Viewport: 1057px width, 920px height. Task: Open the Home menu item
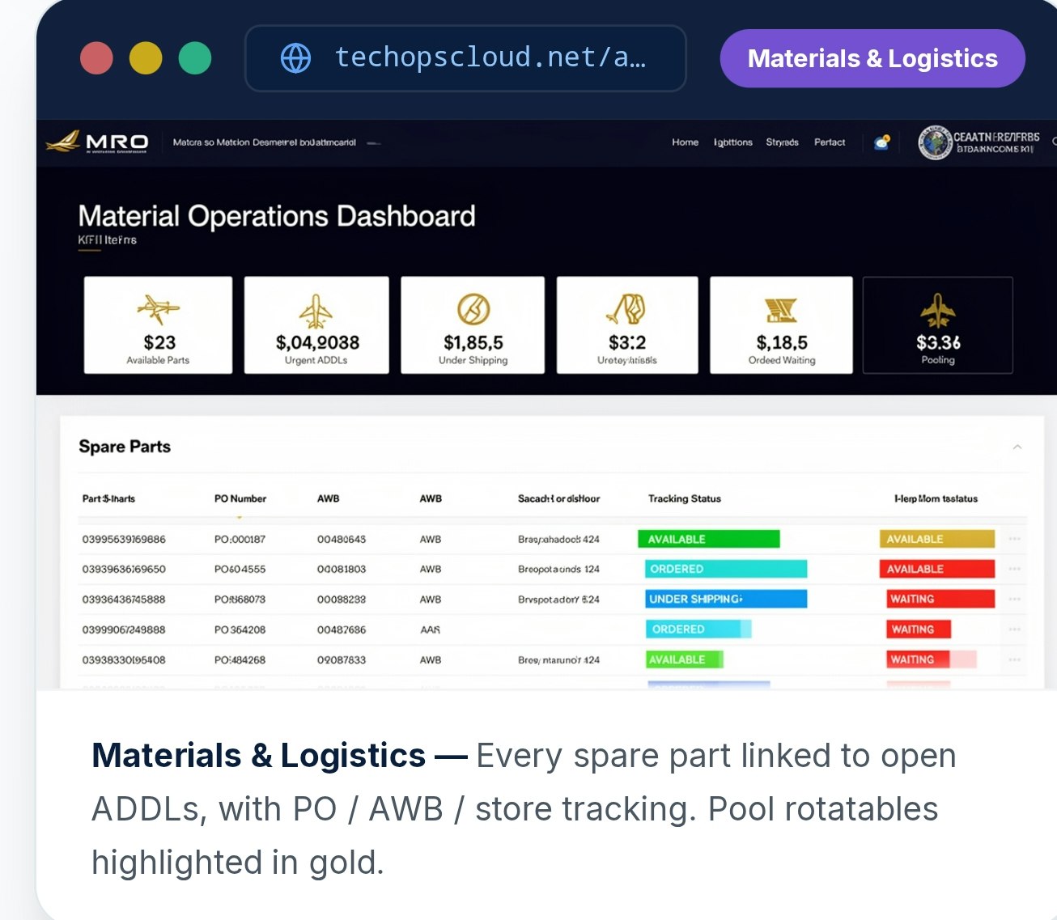pos(685,142)
